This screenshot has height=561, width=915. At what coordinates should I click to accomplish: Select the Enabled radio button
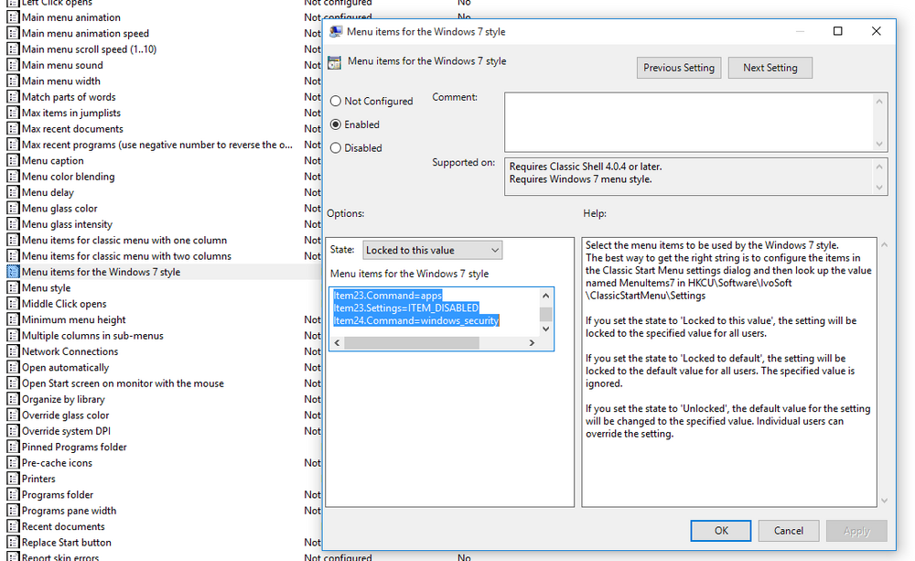pos(336,124)
